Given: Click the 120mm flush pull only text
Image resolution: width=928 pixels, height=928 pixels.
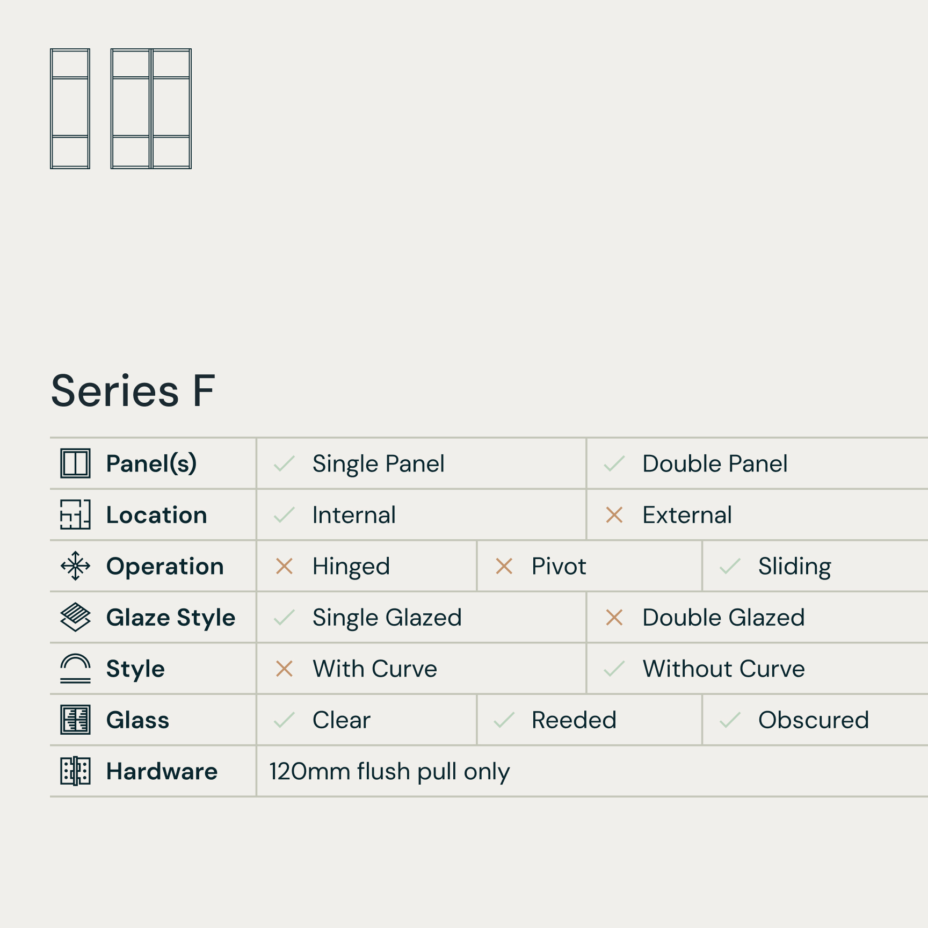Looking at the screenshot, I should point(389,771).
